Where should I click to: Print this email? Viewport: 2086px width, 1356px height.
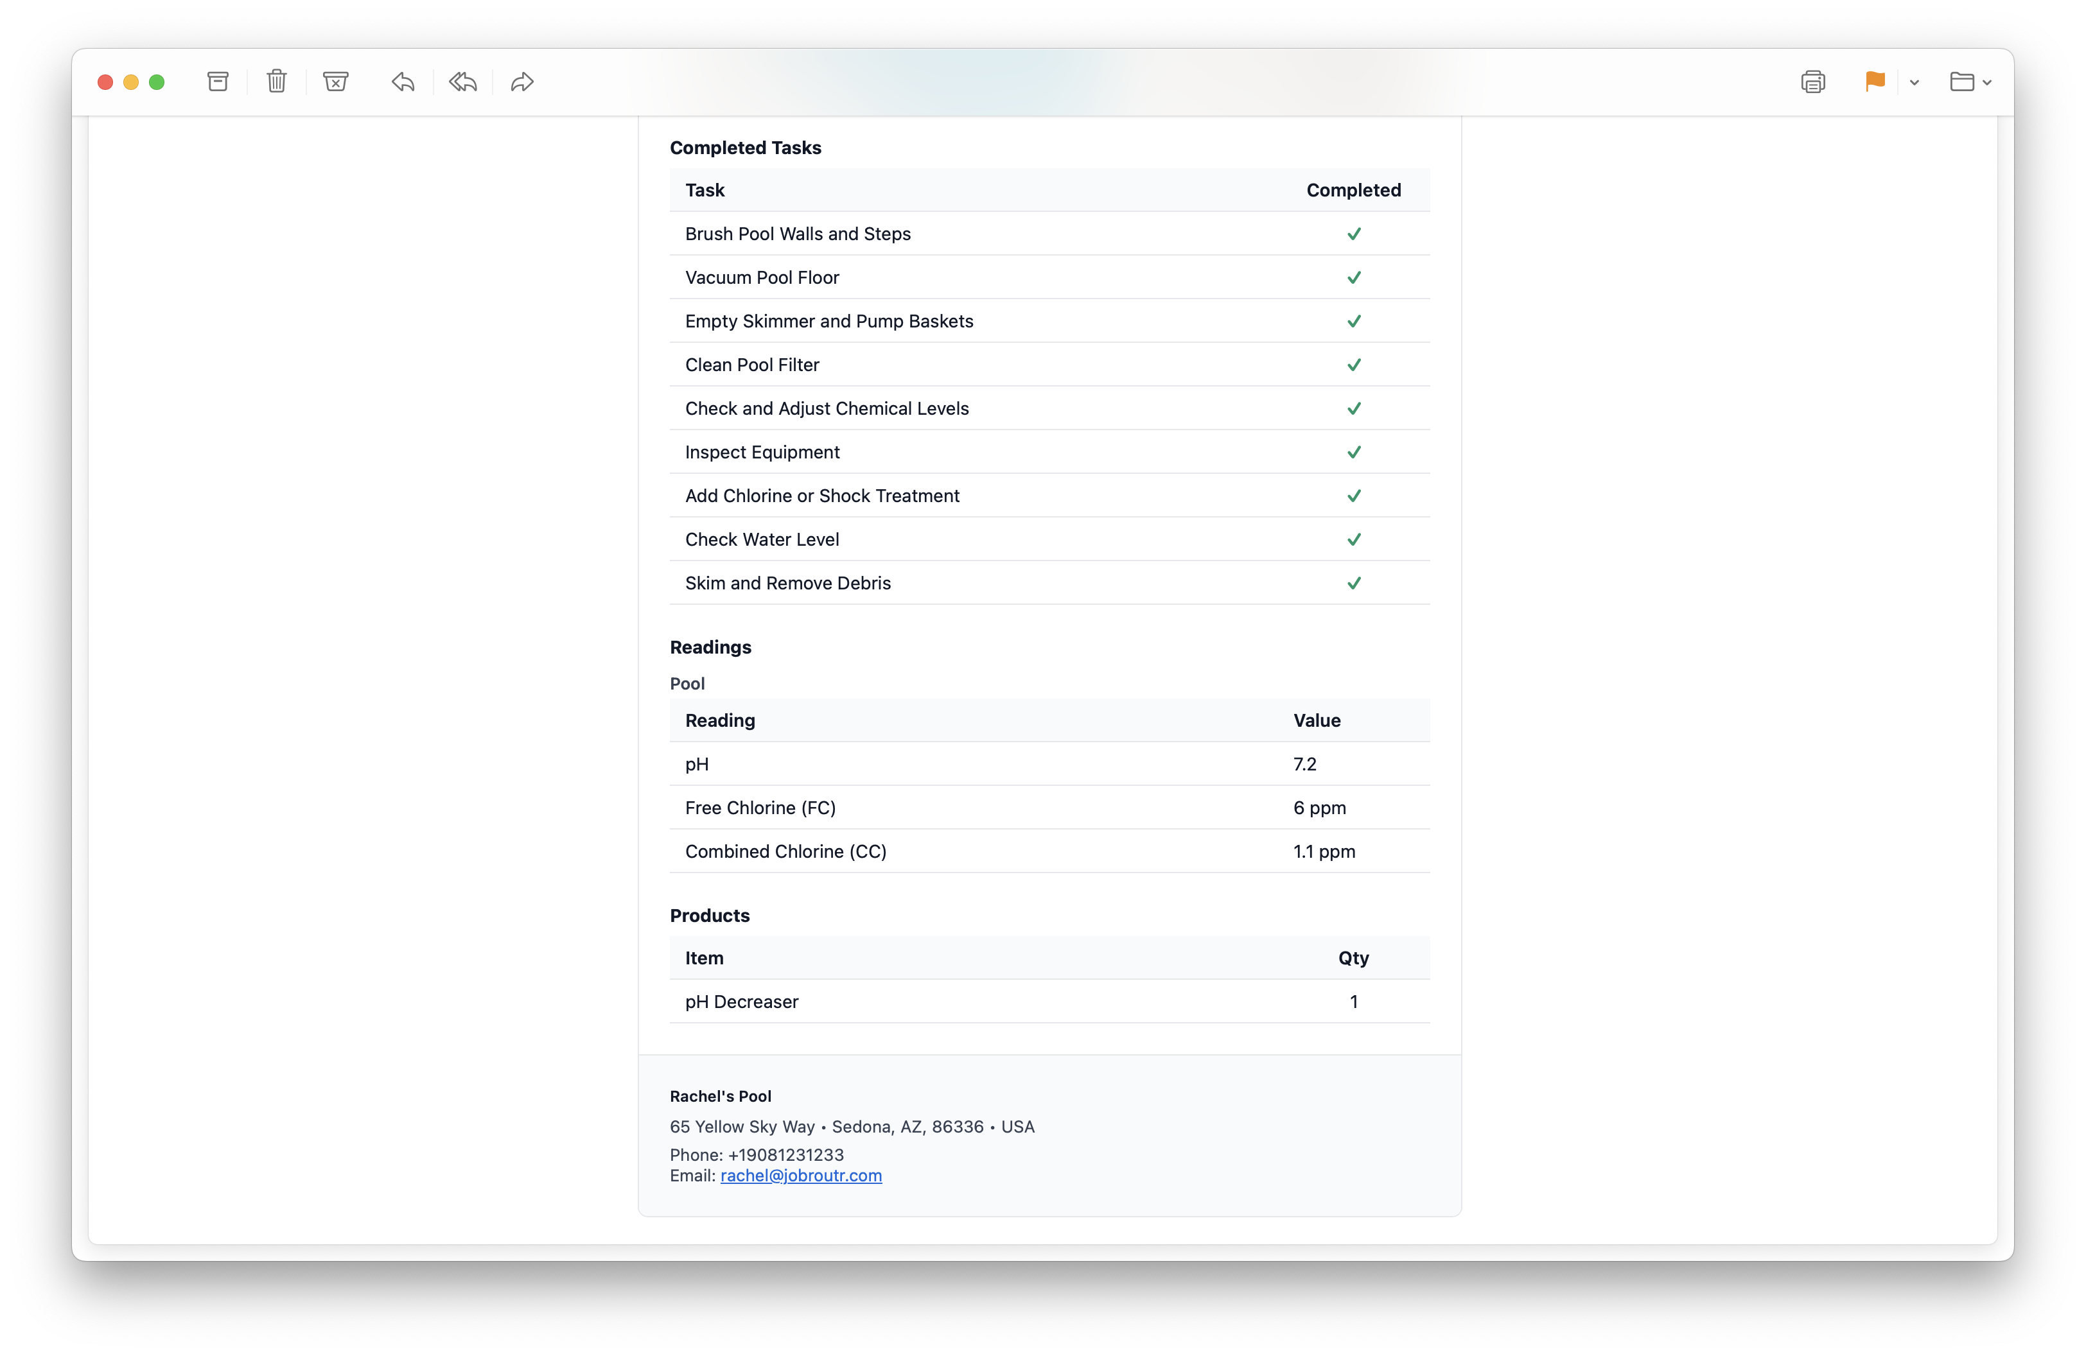click(1814, 82)
